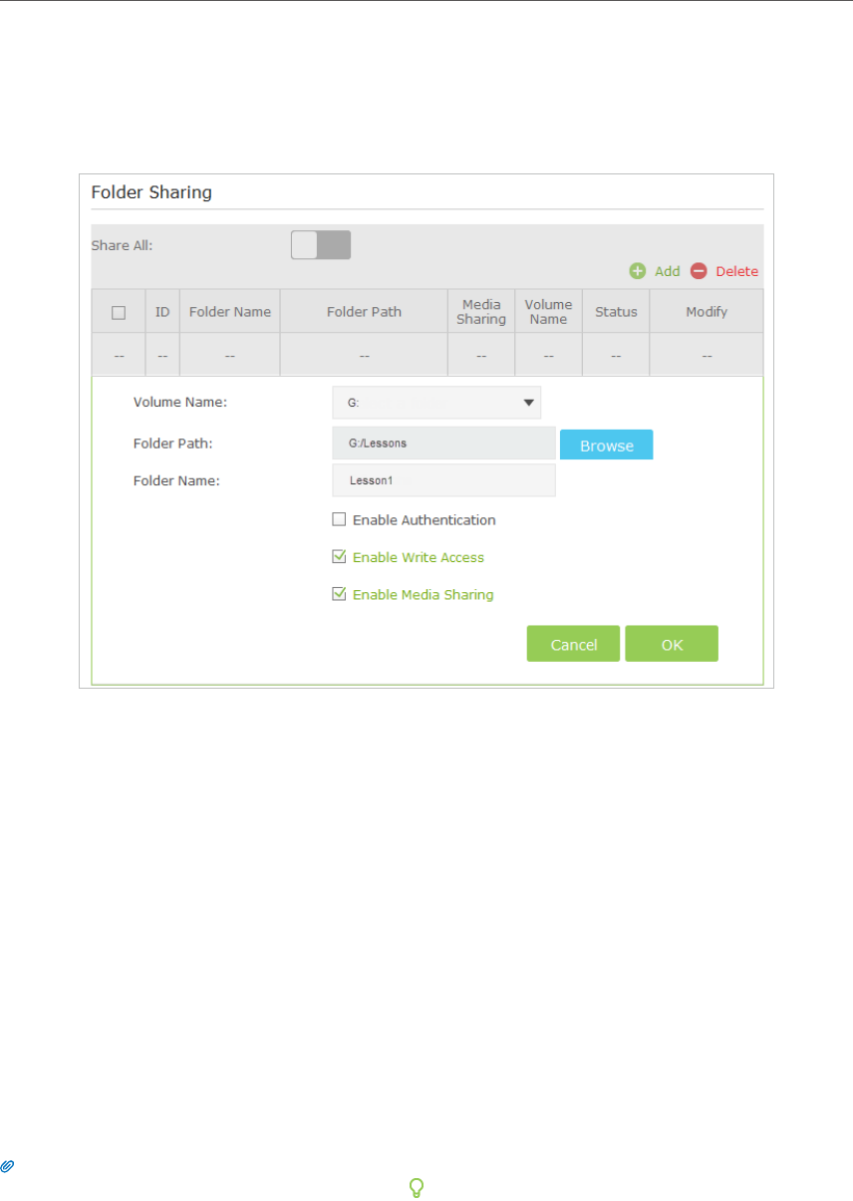Click the red Delete minus icon
Viewport: 853px width, 1201px height.
point(700,271)
